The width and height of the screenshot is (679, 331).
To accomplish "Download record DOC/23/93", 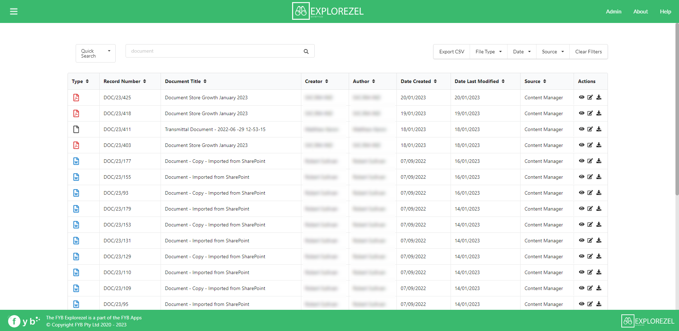I will tap(599, 193).
